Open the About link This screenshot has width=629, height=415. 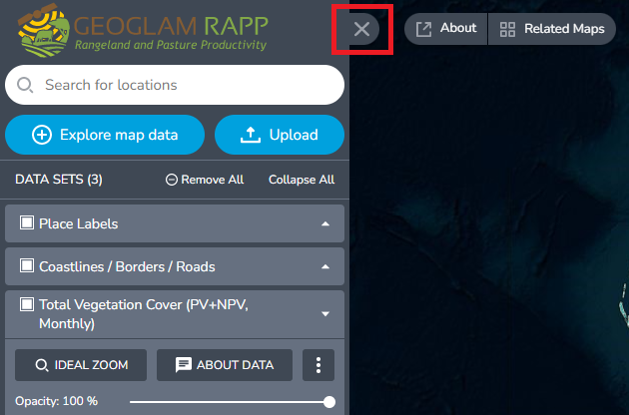pyautogui.click(x=446, y=29)
